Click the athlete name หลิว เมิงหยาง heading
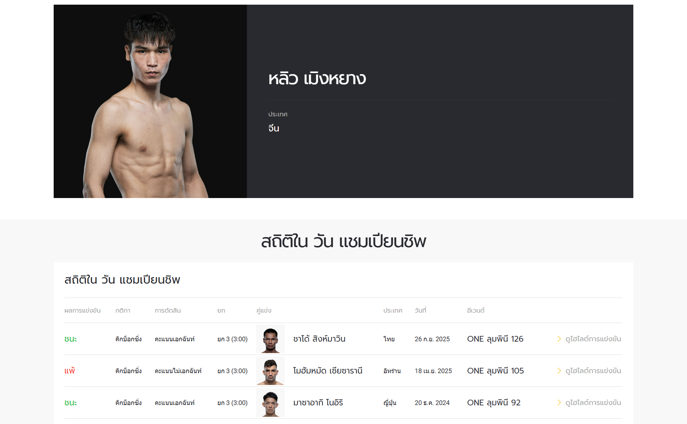 [x=317, y=78]
